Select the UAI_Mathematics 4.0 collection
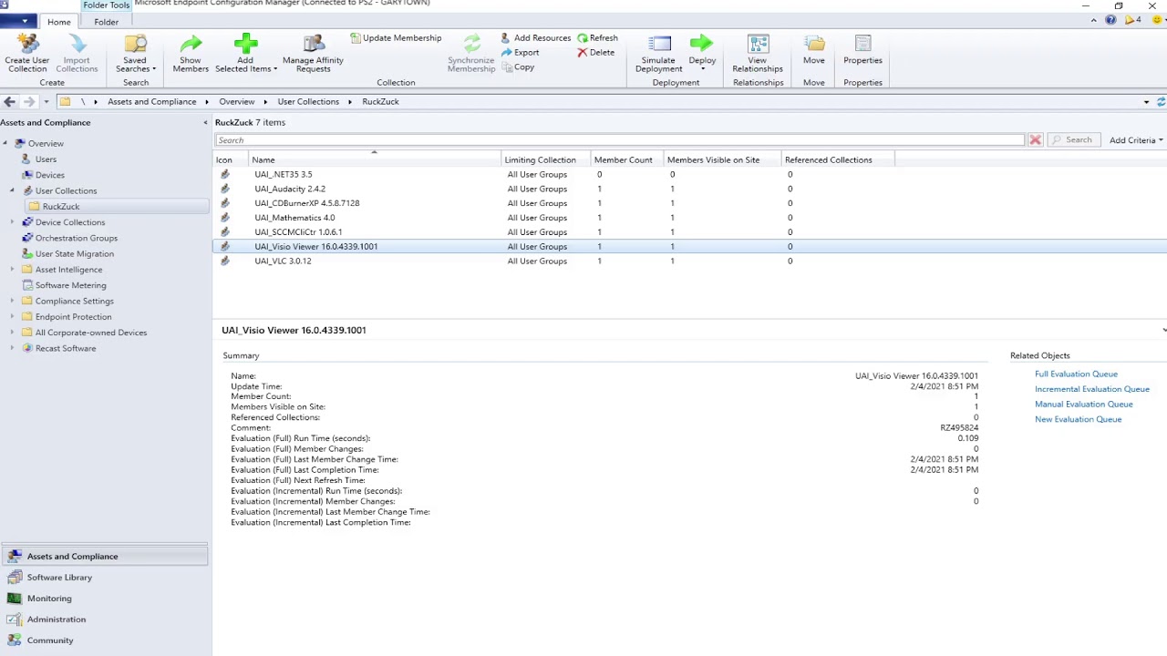Image resolution: width=1167 pixels, height=656 pixels. (689, 218)
